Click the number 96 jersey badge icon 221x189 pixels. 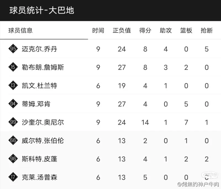(13, 159)
